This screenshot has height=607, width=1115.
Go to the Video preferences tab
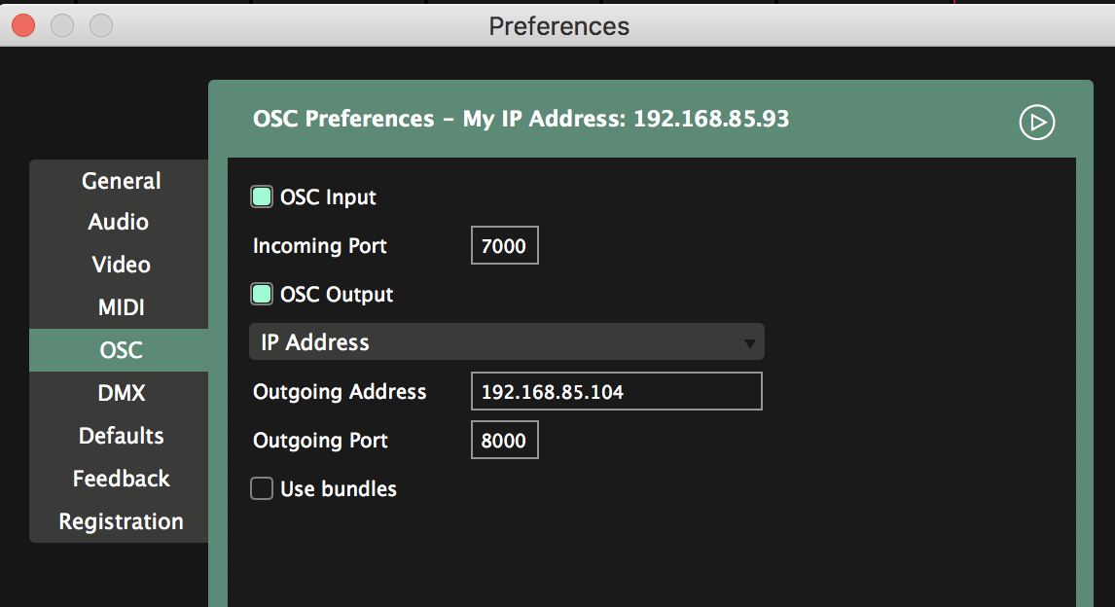pos(121,265)
